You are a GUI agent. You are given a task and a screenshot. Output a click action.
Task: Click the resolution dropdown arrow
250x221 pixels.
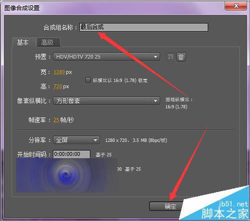95,140
